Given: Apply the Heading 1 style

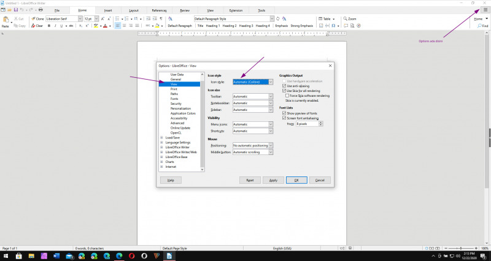Looking at the screenshot, I should 213,26.
